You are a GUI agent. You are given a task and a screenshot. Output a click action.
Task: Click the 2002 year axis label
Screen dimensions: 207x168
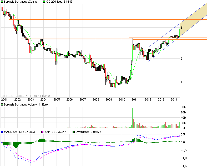pos(17,99)
